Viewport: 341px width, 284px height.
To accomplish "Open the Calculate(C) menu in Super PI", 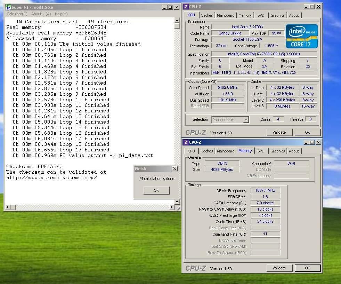I will 17,14.
